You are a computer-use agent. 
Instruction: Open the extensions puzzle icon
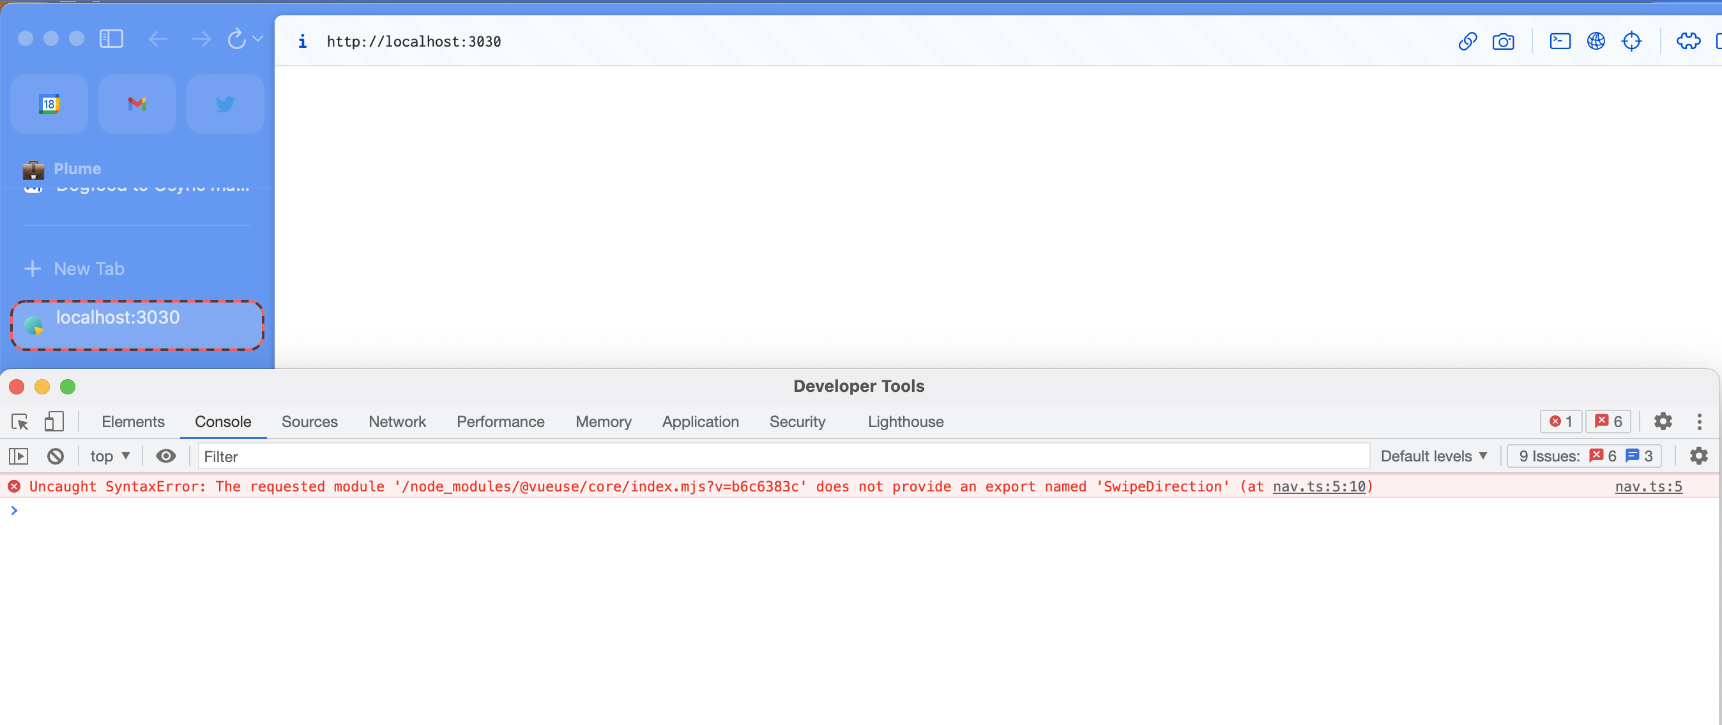(1689, 41)
